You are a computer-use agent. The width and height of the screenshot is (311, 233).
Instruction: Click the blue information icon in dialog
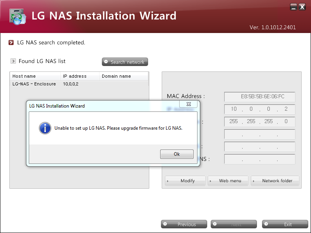45,128
